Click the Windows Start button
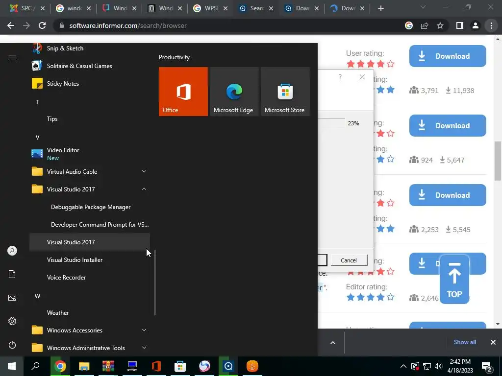The image size is (502, 376). 12,366
